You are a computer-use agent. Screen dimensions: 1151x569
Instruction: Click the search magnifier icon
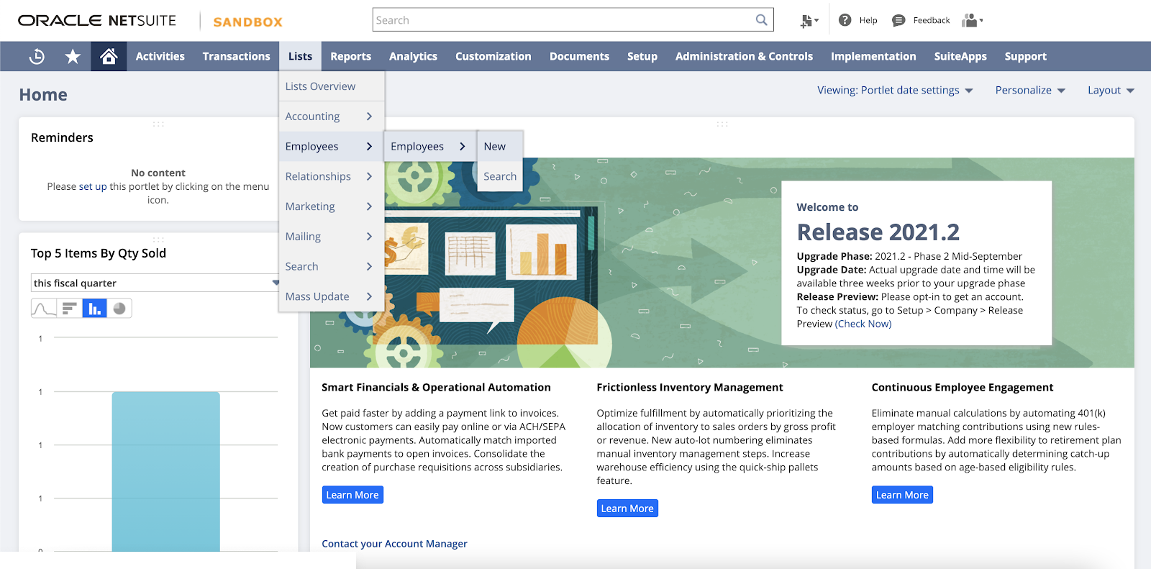(761, 20)
